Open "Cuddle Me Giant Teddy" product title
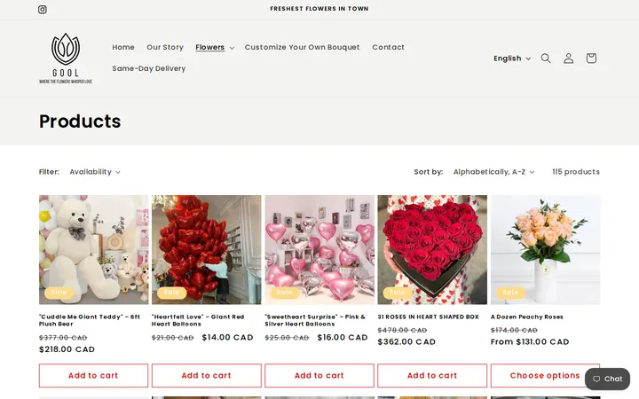The image size is (639, 399). 90,320
